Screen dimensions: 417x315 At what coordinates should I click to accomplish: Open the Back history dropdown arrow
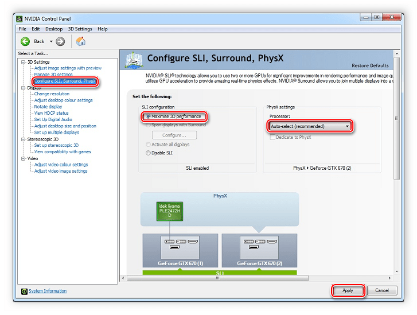[x=51, y=41]
